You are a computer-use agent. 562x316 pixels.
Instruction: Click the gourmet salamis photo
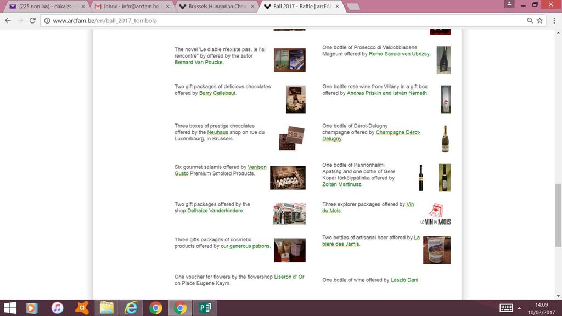tap(288, 177)
